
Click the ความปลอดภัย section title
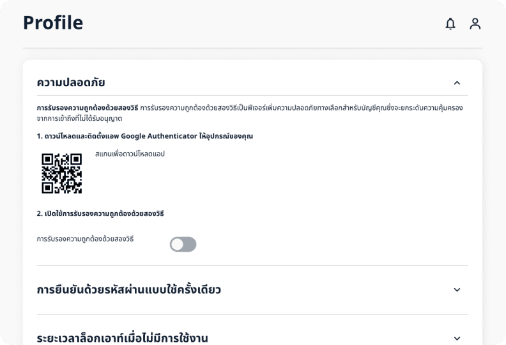click(x=71, y=82)
